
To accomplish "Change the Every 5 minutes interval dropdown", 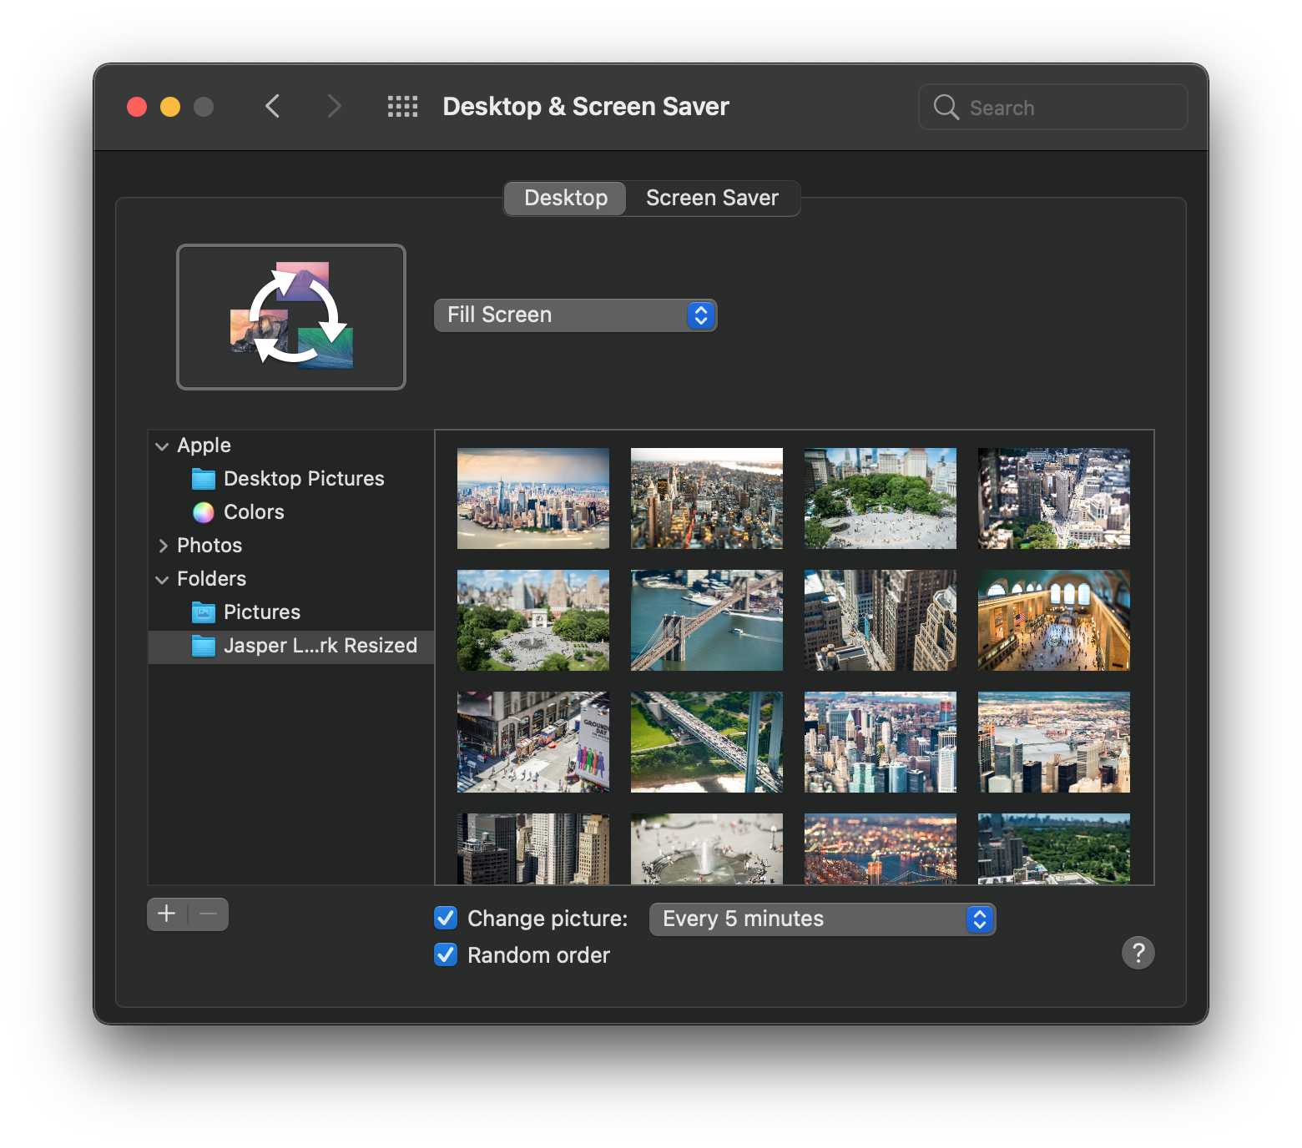I will pyautogui.click(x=821, y=919).
